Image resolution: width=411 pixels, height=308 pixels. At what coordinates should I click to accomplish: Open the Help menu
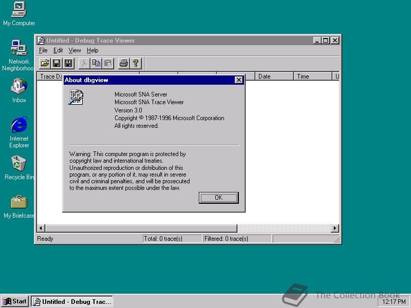pyautogui.click(x=92, y=50)
